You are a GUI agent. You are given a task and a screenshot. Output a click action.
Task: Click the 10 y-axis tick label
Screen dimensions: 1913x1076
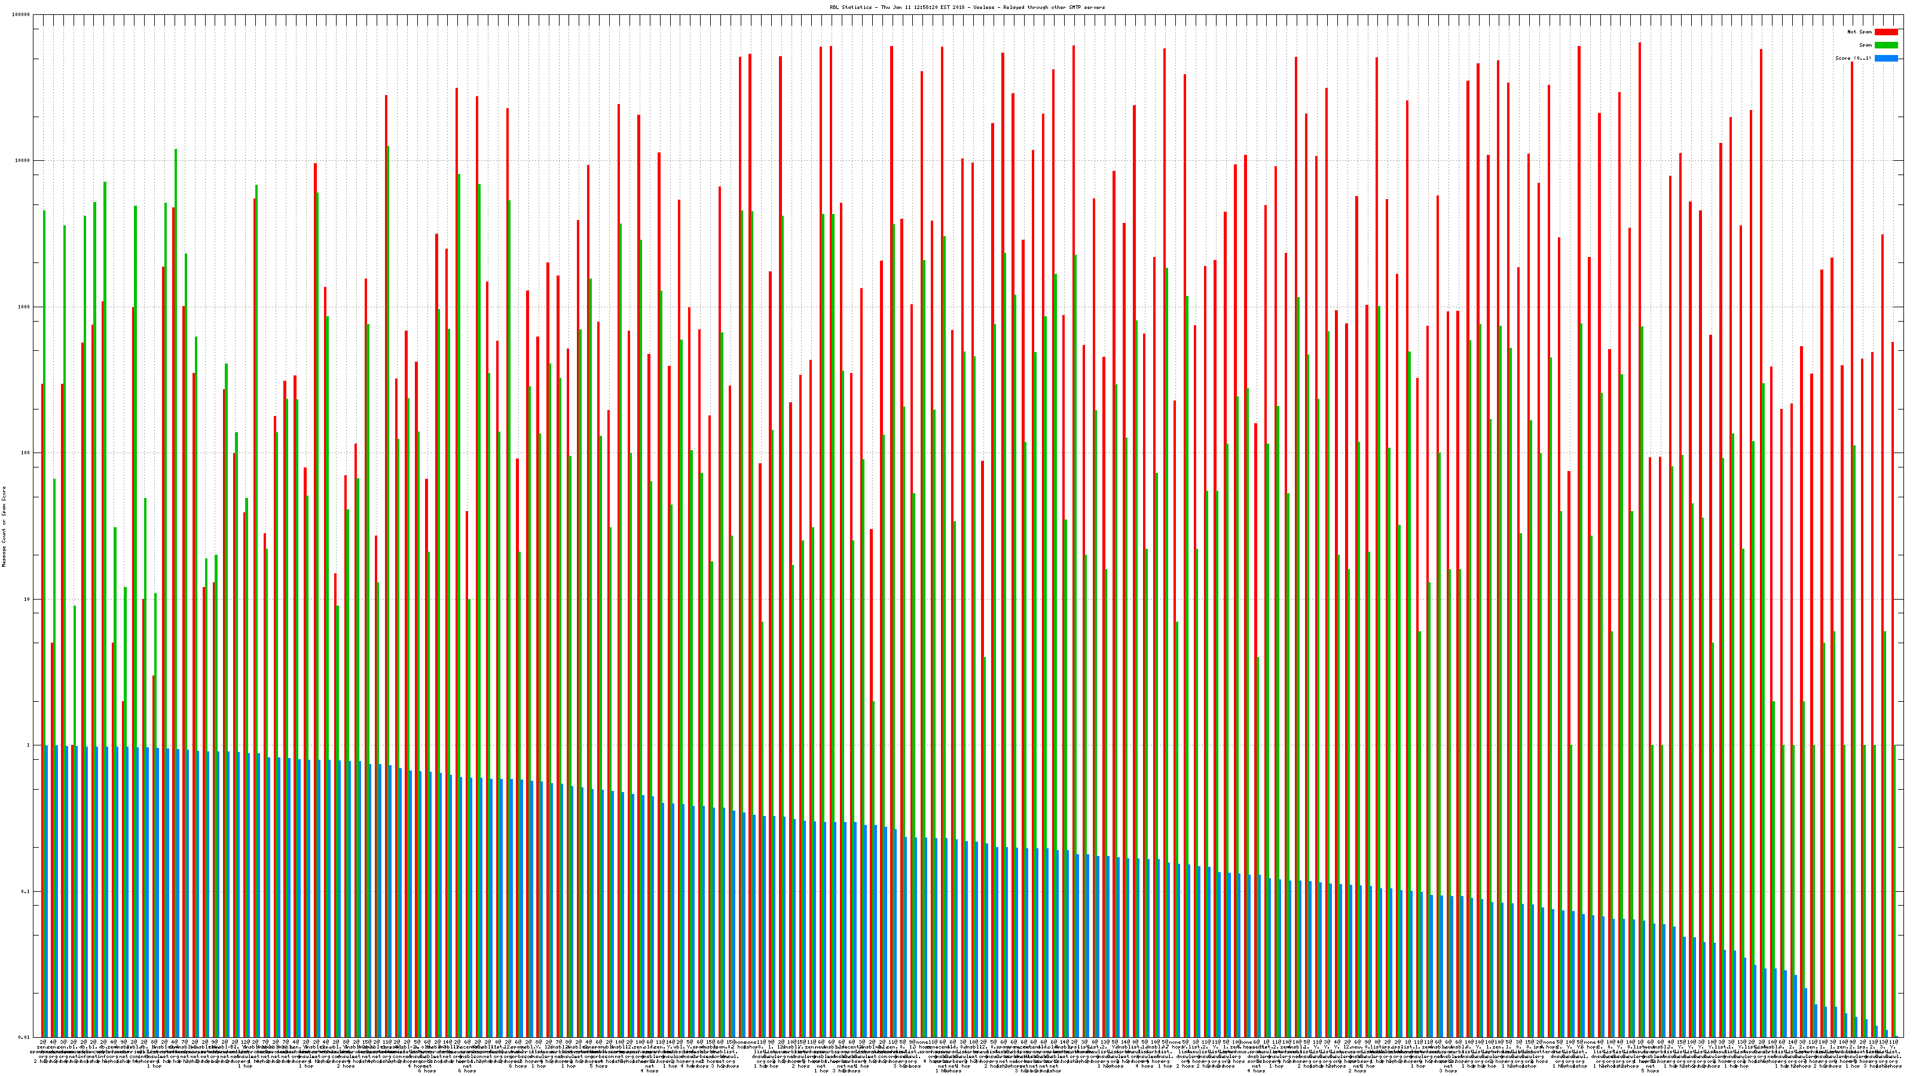point(27,599)
